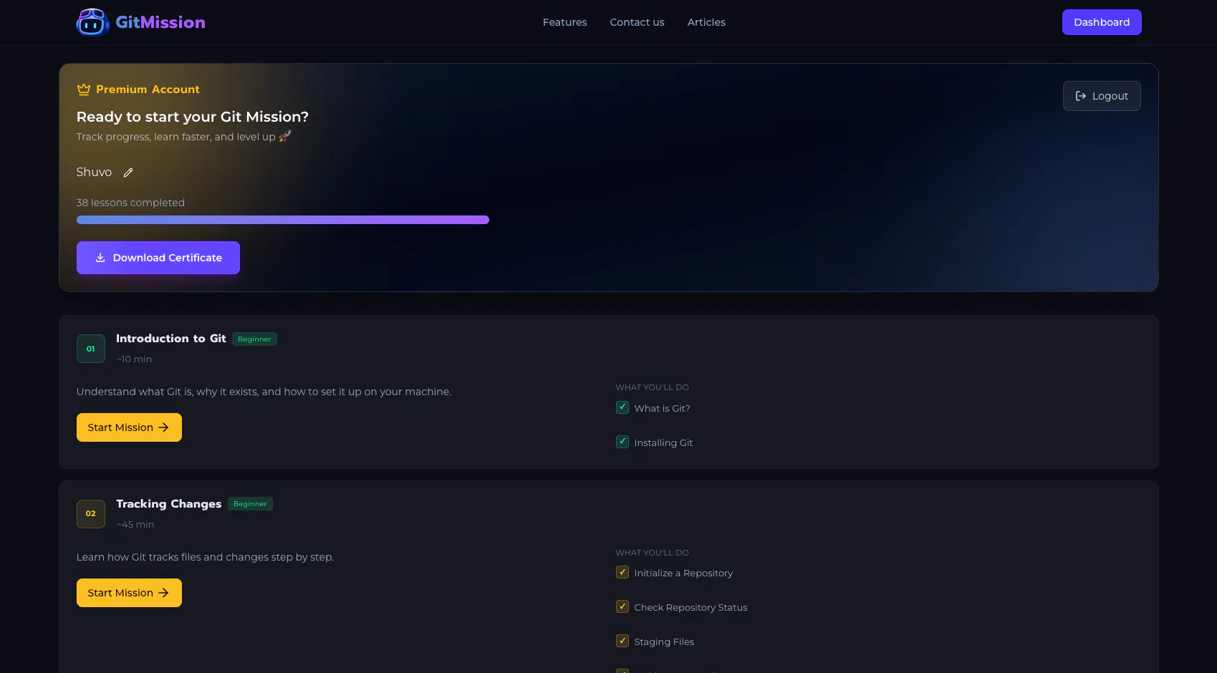The image size is (1217, 673).
Task: Click the Premium Account crown icon
Action: pyautogui.click(x=84, y=89)
